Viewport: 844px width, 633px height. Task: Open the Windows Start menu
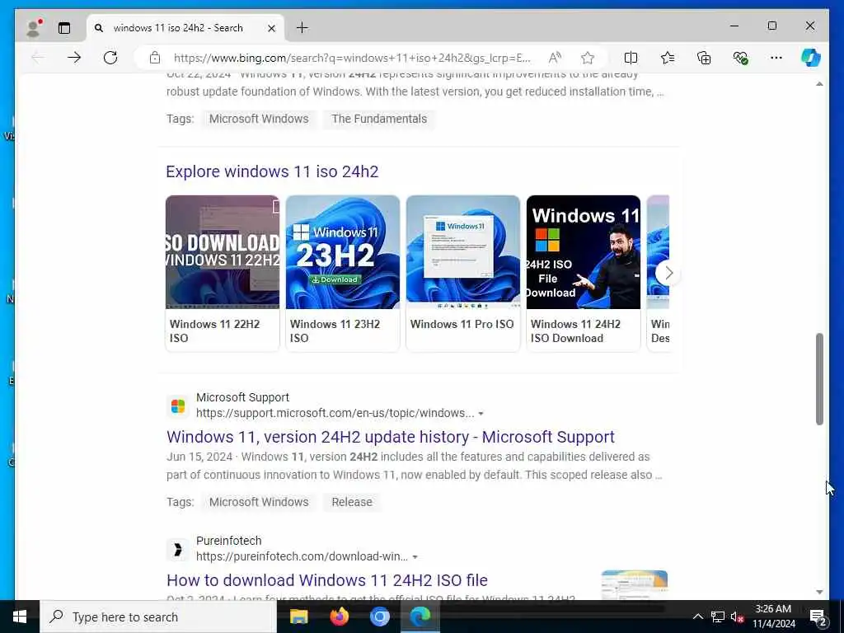pos(20,617)
